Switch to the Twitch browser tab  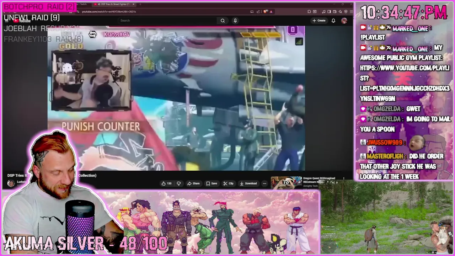[82, 4]
